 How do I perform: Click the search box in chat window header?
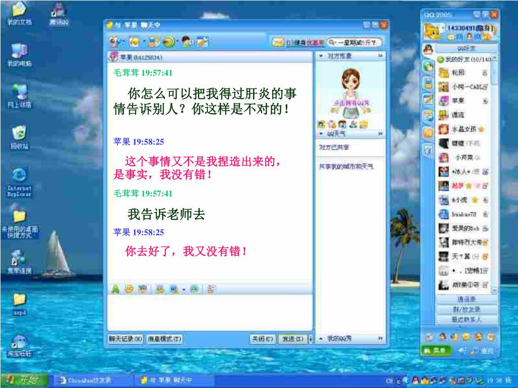(x=354, y=42)
